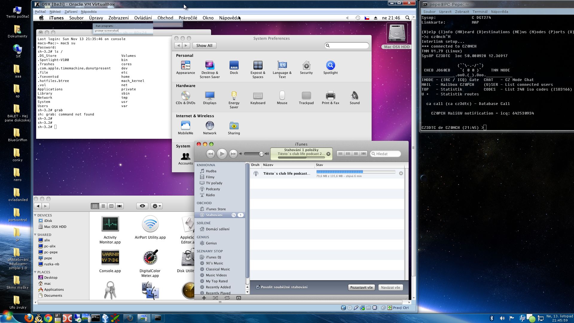Open Print & Fax preferences

pyautogui.click(x=330, y=98)
